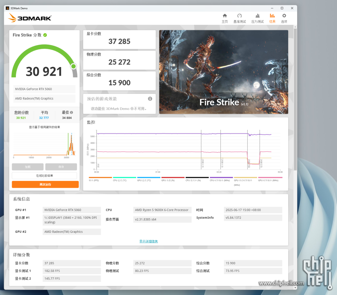
Task: Click AMD Radeon(TM) Graphics under the score gauge
Action: click(44, 98)
